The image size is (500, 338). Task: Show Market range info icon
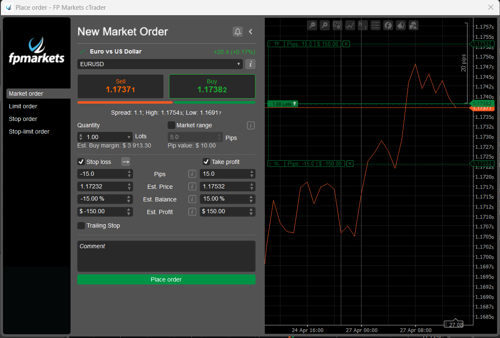tap(251, 126)
